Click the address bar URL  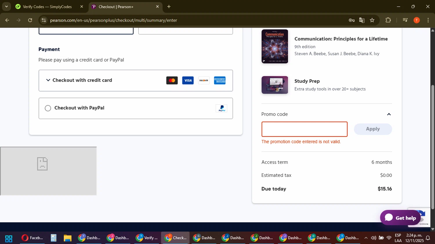[114, 20]
